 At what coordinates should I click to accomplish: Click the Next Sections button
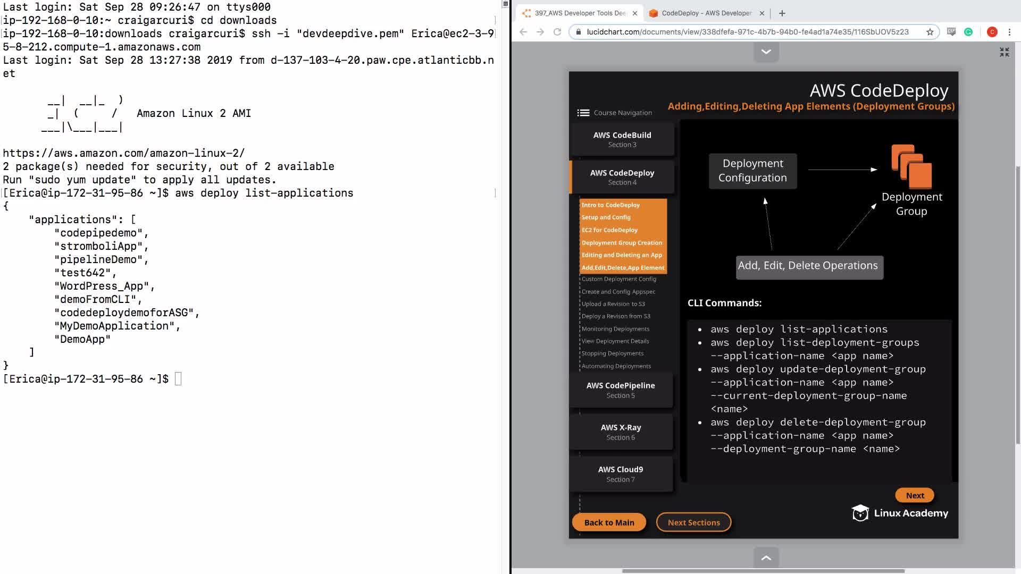693,522
